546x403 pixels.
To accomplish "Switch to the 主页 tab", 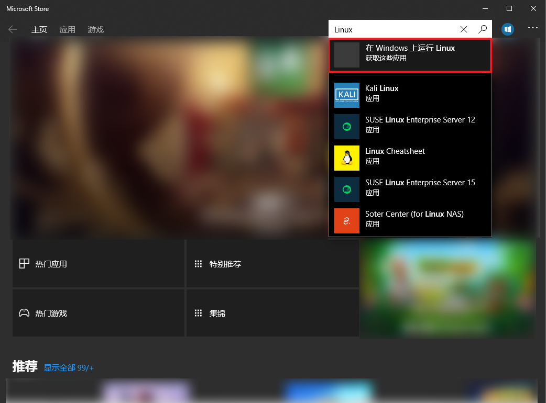I will coord(39,30).
